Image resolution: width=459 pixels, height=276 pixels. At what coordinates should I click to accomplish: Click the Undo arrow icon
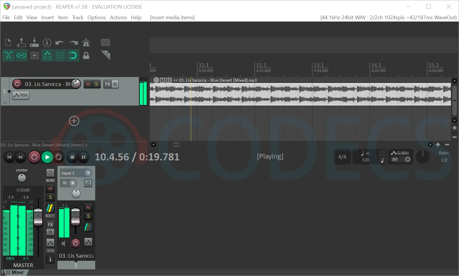tap(60, 43)
